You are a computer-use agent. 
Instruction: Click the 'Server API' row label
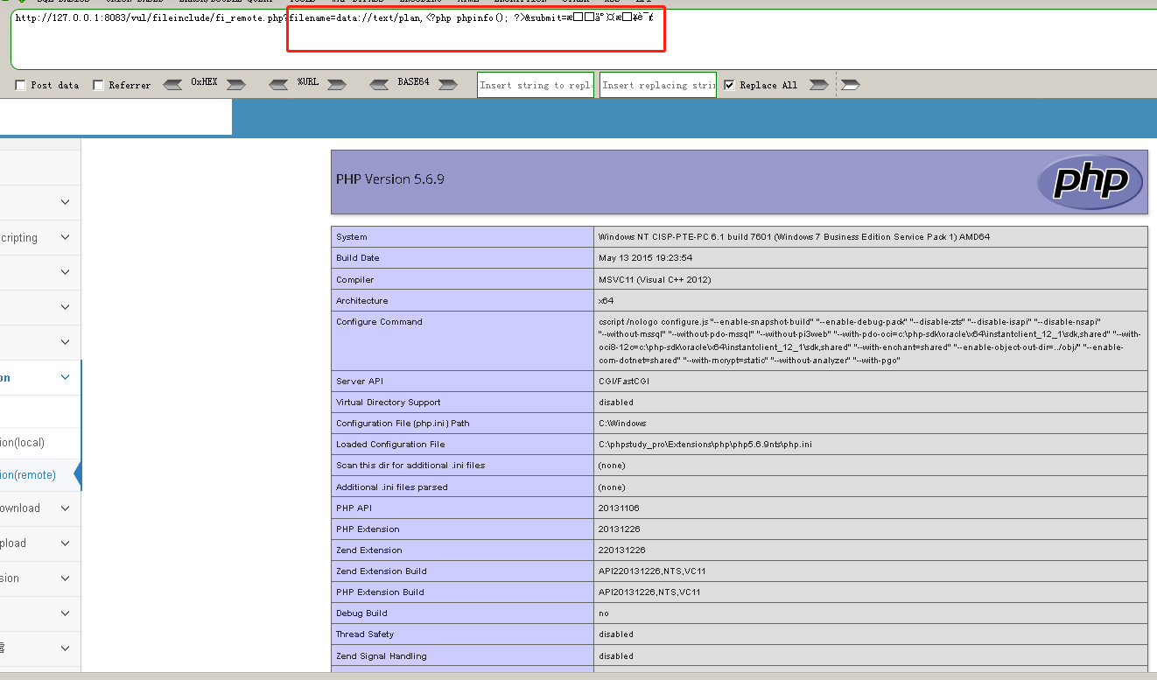[x=359, y=382]
